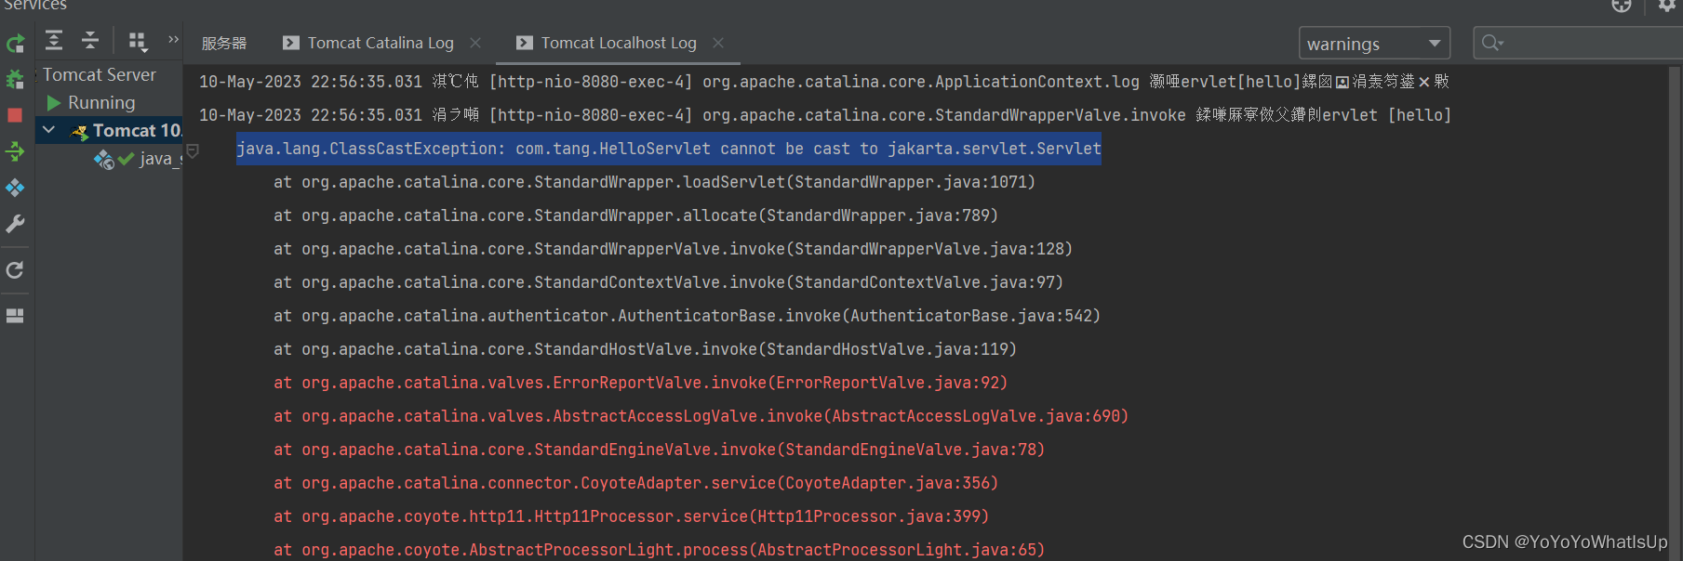
Task: Close the Tomcat Catalina Log tab
Action: coord(475,43)
